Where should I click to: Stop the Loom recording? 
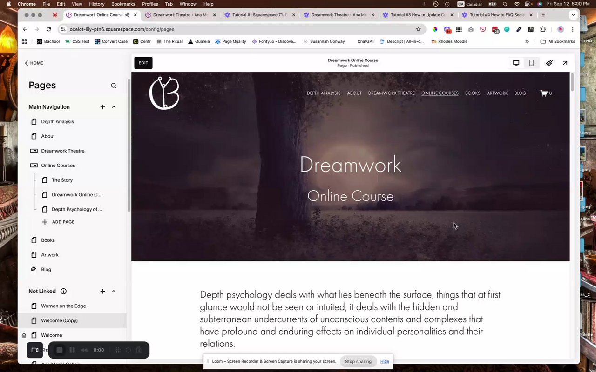60,350
